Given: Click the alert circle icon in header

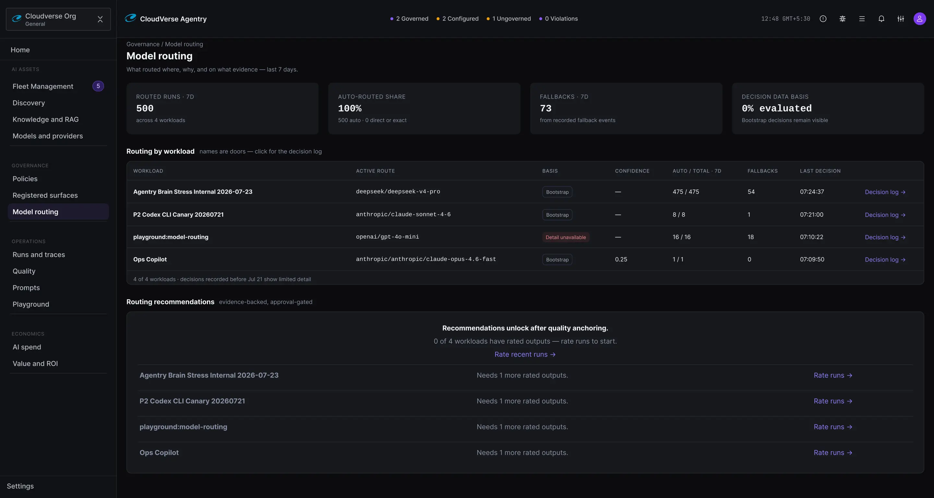Looking at the screenshot, I should (823, 19).
